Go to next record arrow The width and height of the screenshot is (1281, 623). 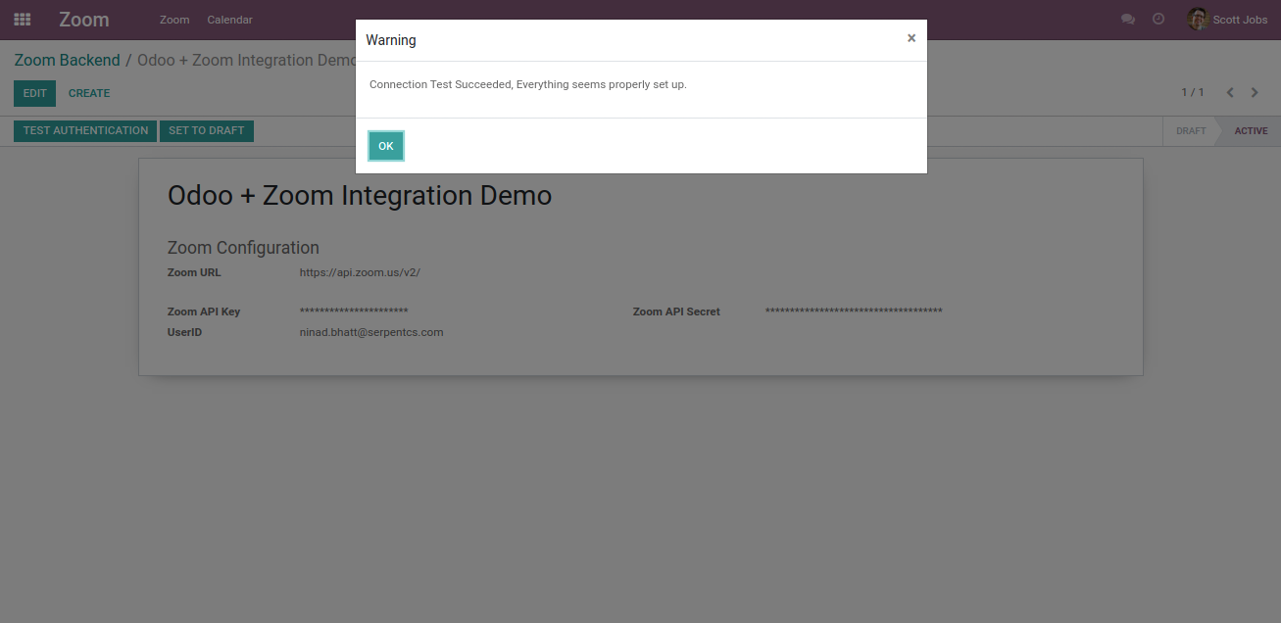pyautogui.click(x=1255, y=93)
